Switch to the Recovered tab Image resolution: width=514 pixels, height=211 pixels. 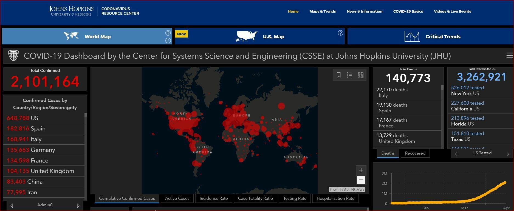415,153
